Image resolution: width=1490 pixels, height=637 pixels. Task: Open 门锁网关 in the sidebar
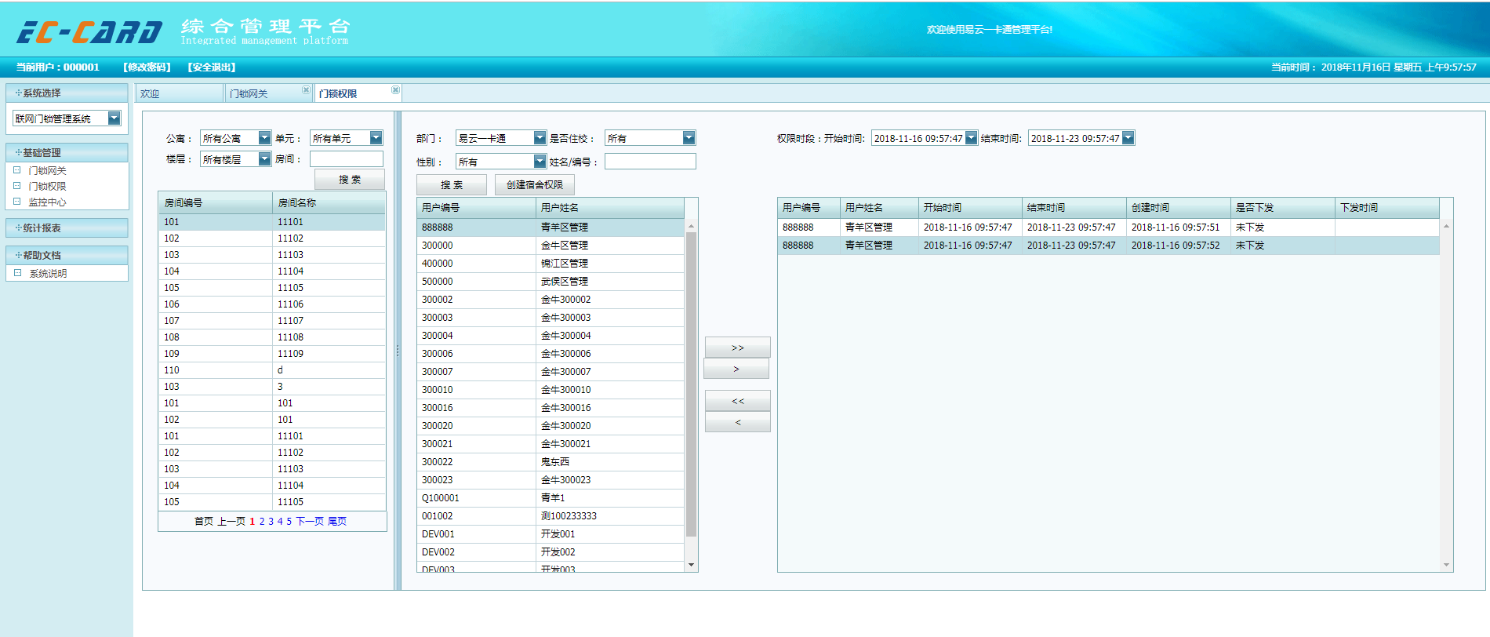coord(47,170)
